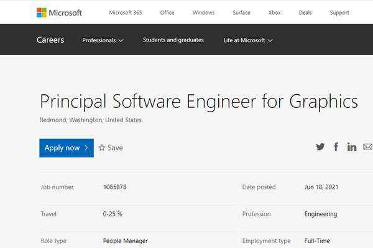Open Students and graduates page

click(x=173, y=40)
